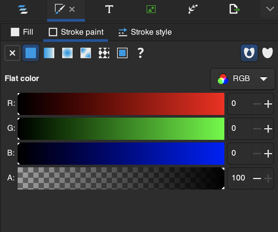Screen dimensions: 278x232
Task: Open the Layers and Objects panel icon
Action: 23,9
